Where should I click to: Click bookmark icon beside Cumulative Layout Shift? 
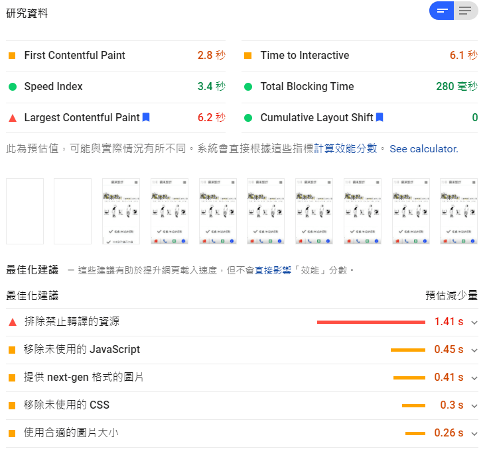pos(380,117)
